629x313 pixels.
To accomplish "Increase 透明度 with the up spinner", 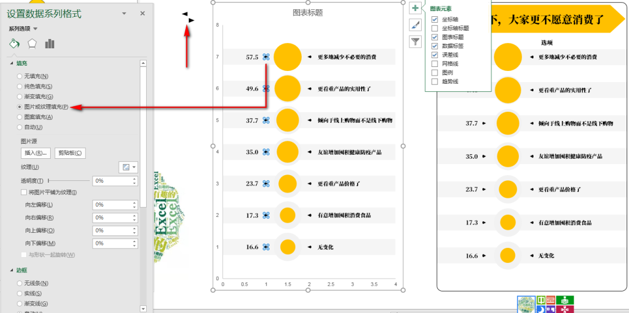I will 135,179.
